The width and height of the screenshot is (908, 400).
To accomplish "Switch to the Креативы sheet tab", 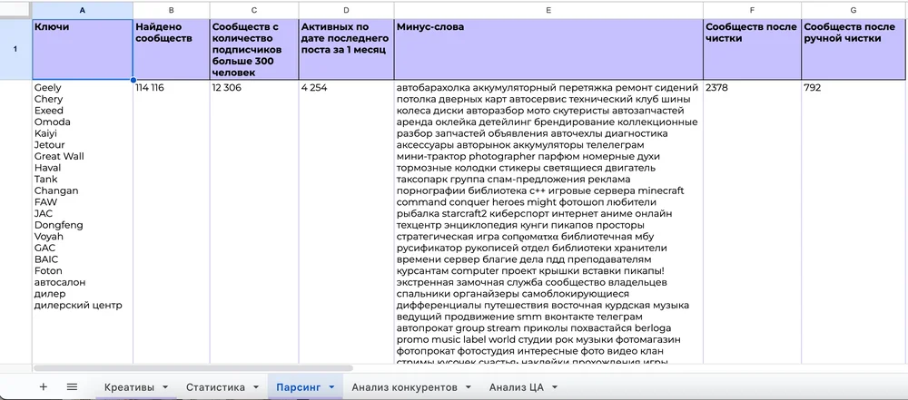I will coord(129,387).
